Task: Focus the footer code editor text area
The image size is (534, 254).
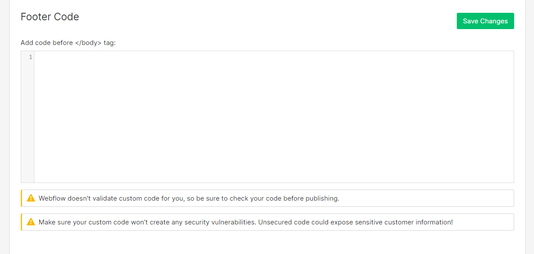Action: click(274, 117)
